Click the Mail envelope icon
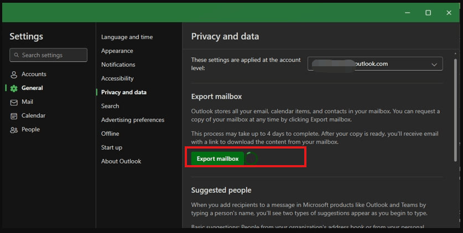The height and width of the screenshot is (233, 463). point(14,102)
